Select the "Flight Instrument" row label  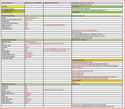coord(13,25)
